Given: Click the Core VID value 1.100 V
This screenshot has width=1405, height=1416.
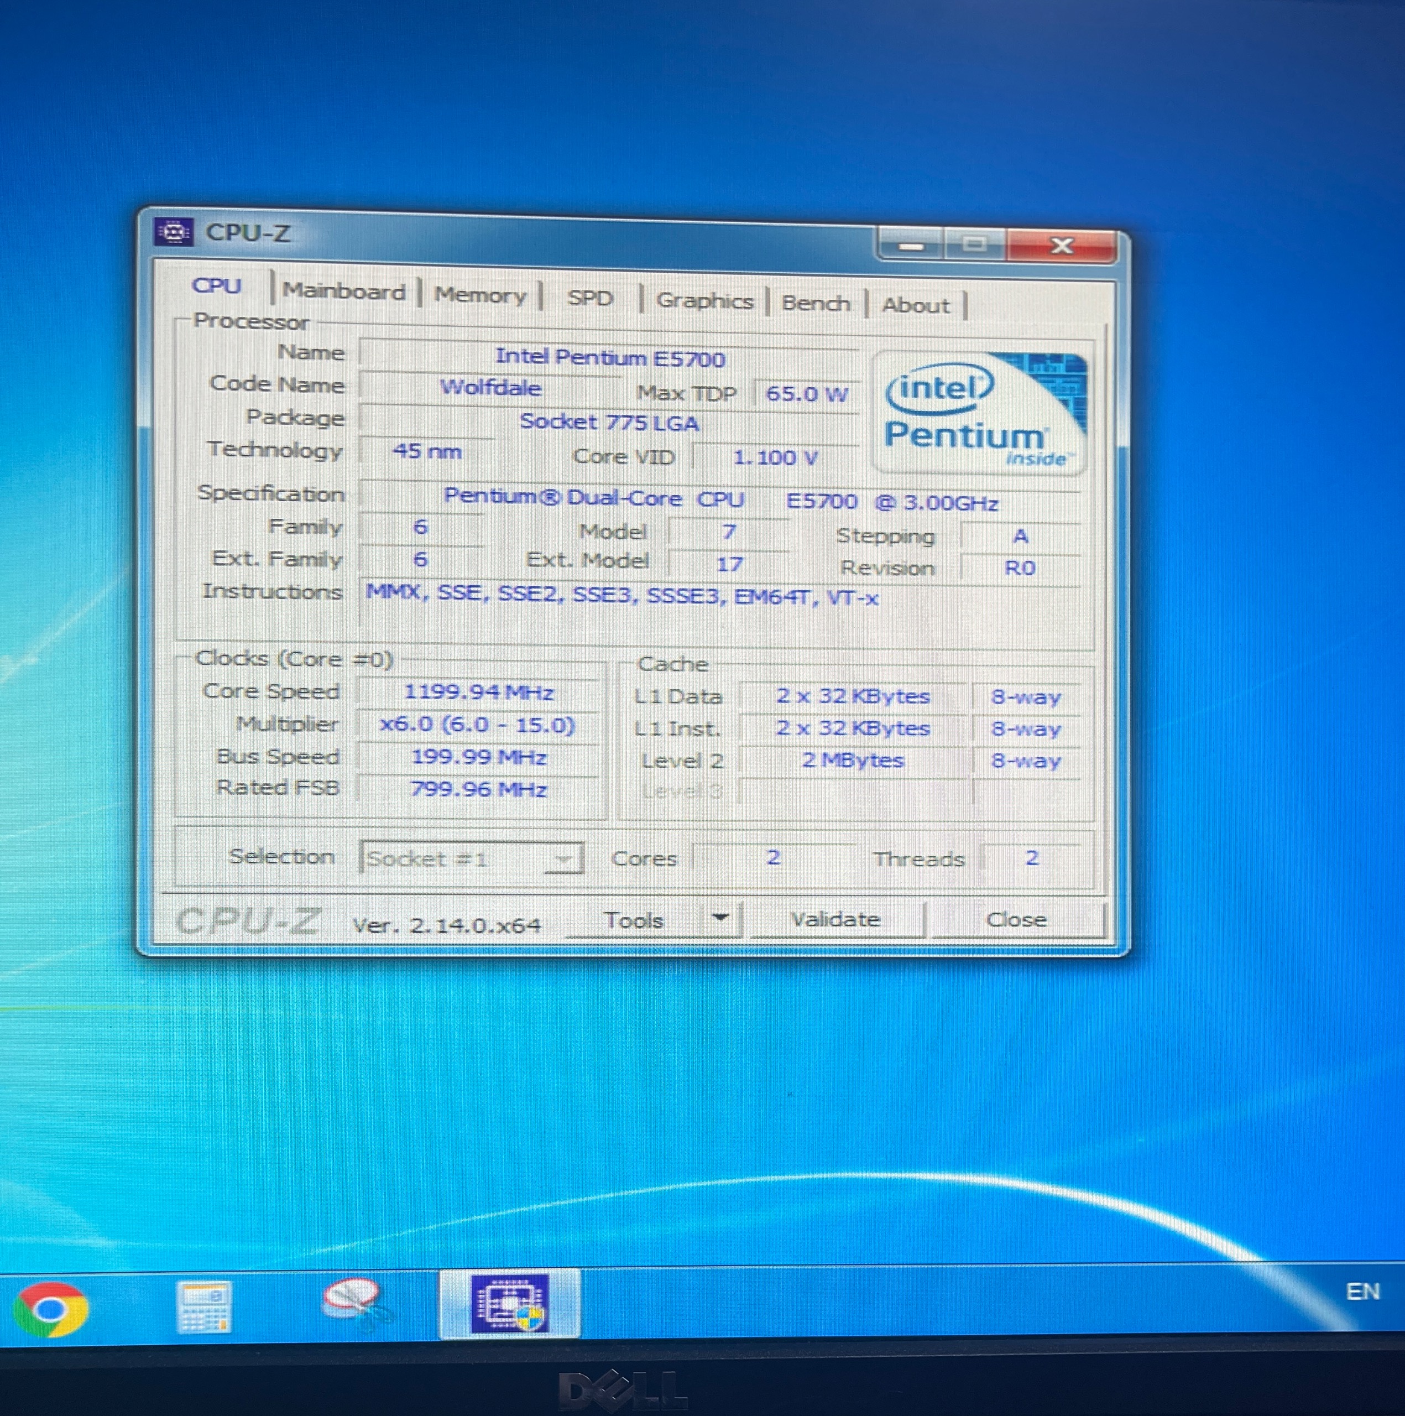Looking at the screenshot, I should (775, 458).
